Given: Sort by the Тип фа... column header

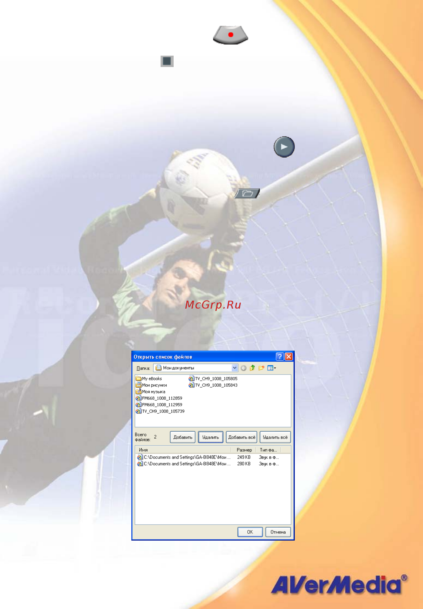Looking at the screenshot, I should [x=268, y=450].
